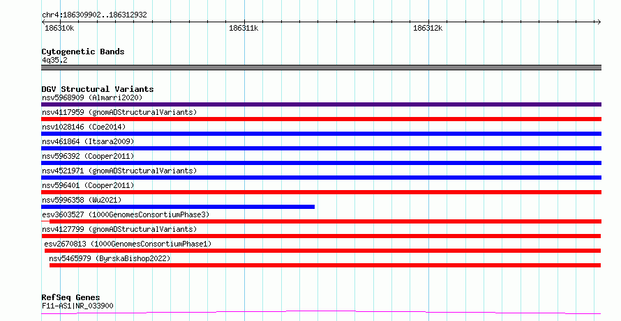621x321 pixels.
Task: Open the nsv1028146 (Coe2014) label
Action: point(84,127)
